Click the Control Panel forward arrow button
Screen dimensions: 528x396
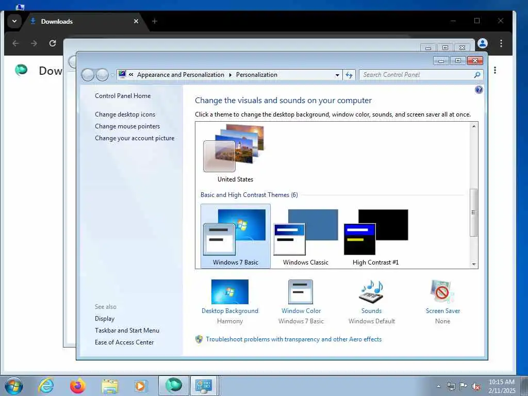102,75
